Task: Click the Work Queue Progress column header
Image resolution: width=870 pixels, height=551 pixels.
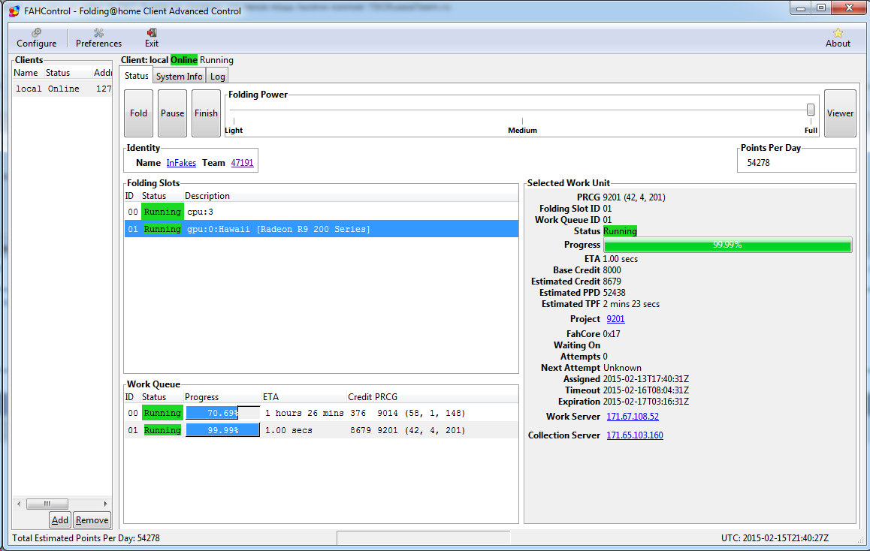Action: [222, 397]
